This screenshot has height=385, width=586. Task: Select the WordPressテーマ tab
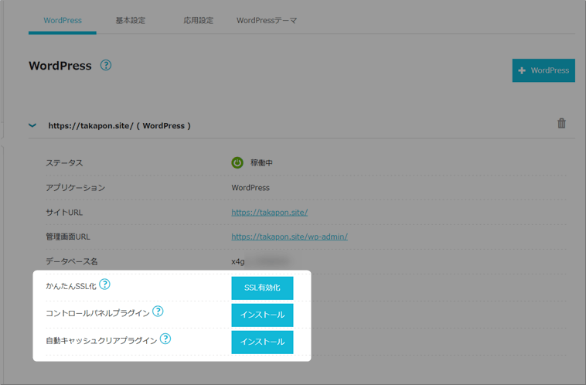click(x=266, y=20)
